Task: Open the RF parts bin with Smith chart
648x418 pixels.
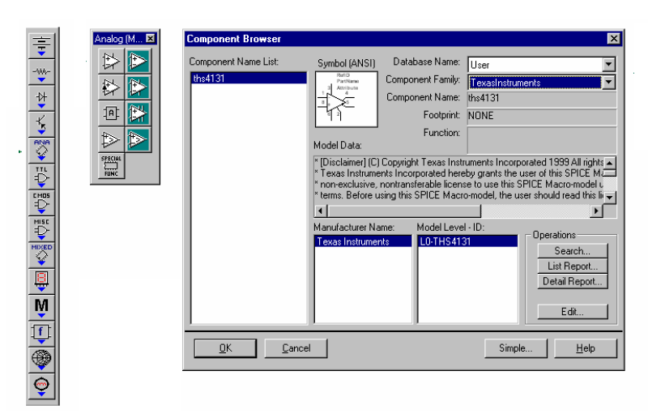Action: tap(41, 360)
